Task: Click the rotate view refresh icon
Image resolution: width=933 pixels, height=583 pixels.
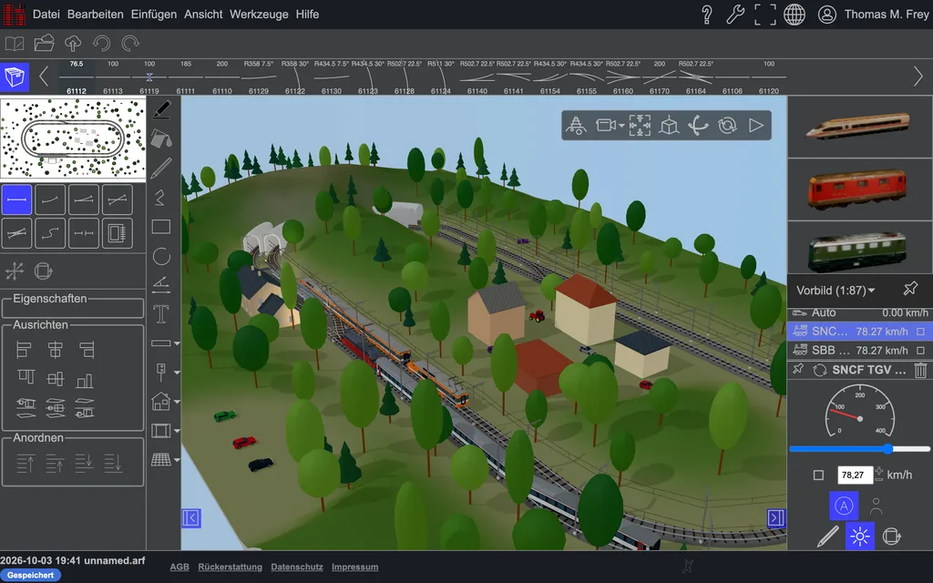Action: click(x=727, y=126)
